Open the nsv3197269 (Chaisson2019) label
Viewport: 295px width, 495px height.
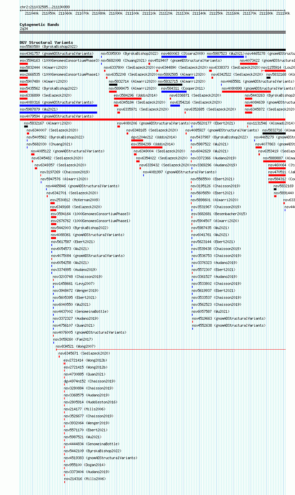pos(65,172)
